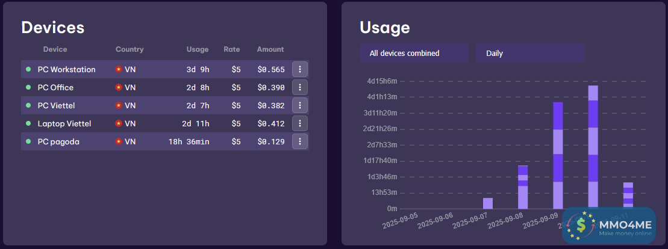
Task: Expand the All devices combined dropdown
Action: [x=414, y=53]
